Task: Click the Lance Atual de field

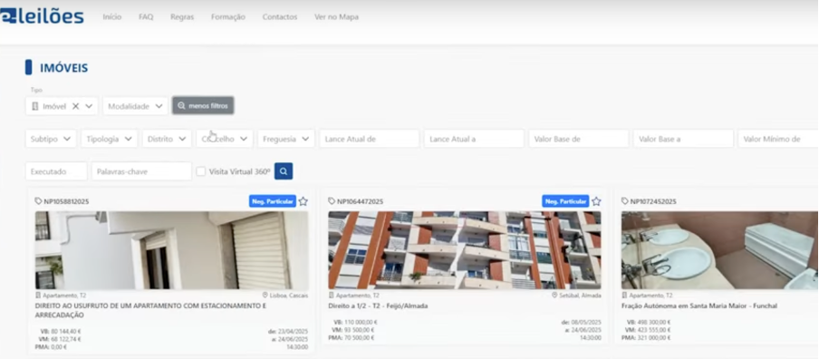Action: (370, 139)
